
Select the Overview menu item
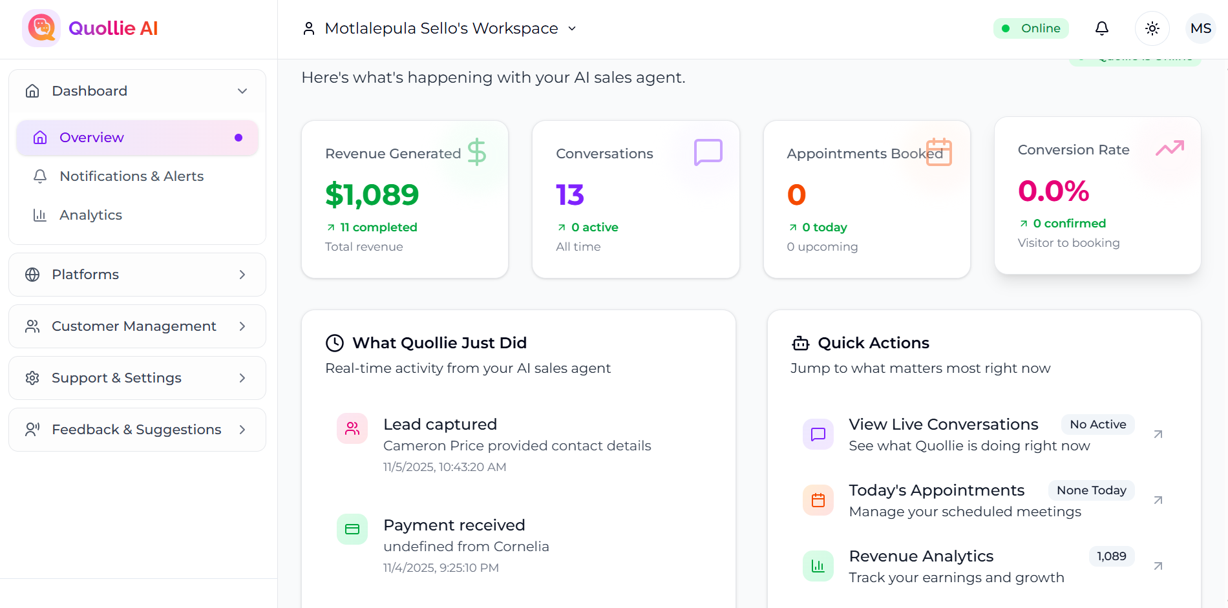coord(137,138)
